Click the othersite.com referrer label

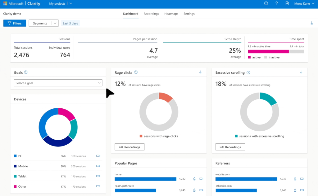pos(224,186)
